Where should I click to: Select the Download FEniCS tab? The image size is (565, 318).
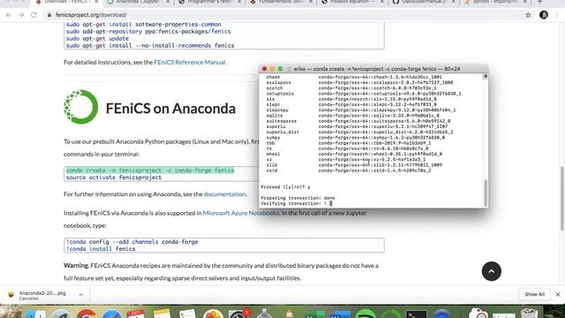coord(66,2)
